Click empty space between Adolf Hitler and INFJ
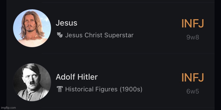This screenshot has width=221, height=110. pyautogui.click(x=140, y=77)
